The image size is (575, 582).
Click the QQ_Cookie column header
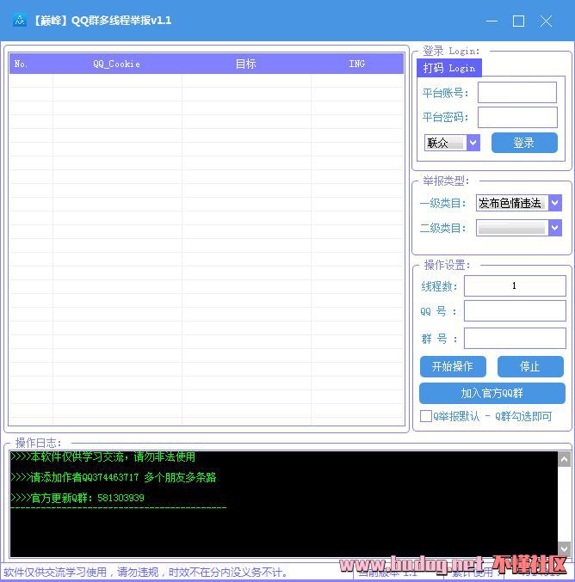click(x=117, y=64)
